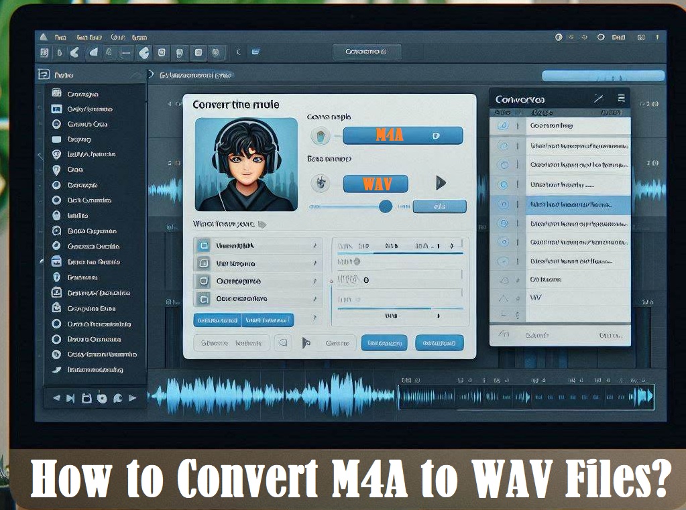This screenshot has width=686, height=510.
Task: Open the panel toggle icon left of the breadcrumb bar
Action: point(44,75)
